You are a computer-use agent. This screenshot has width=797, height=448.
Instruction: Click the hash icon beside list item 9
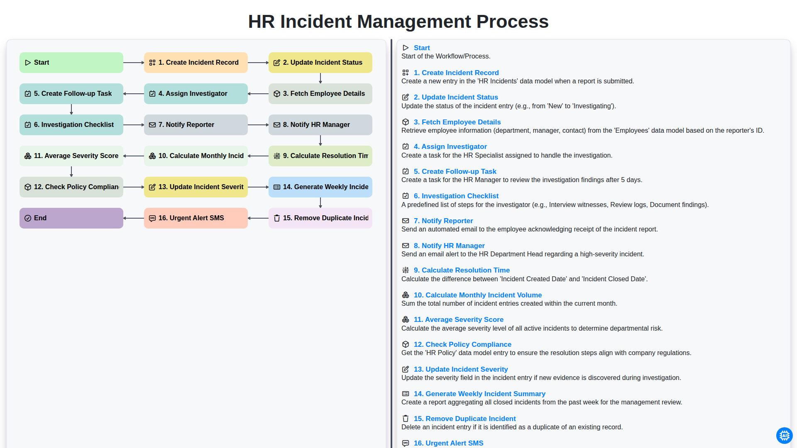coord(406,270)
